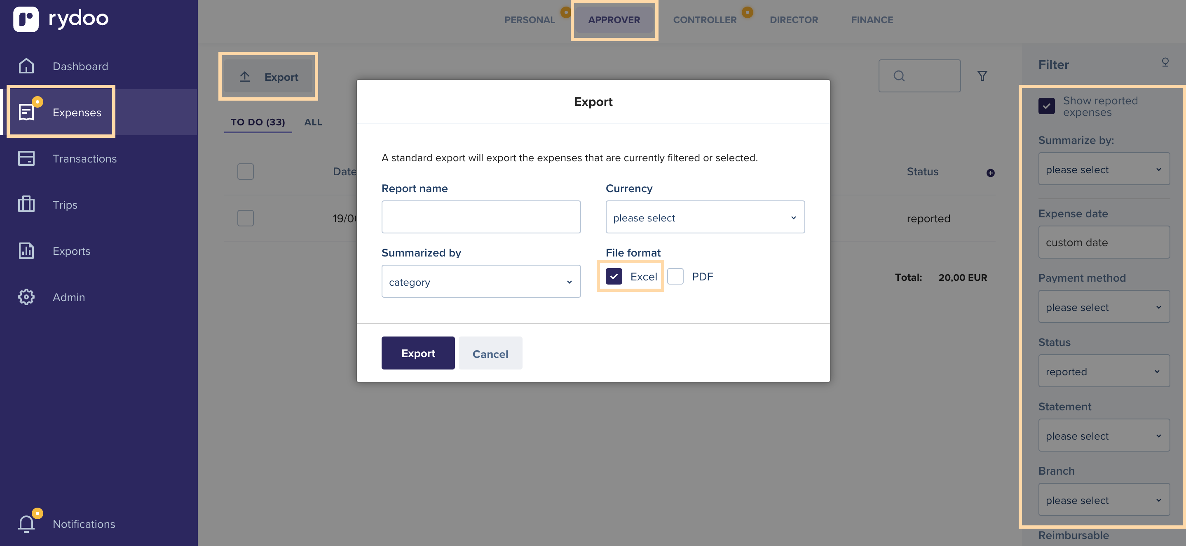Viewport: 1186px width, 546px height.
Task: Click the Report name input field
Action: (480, 217)
